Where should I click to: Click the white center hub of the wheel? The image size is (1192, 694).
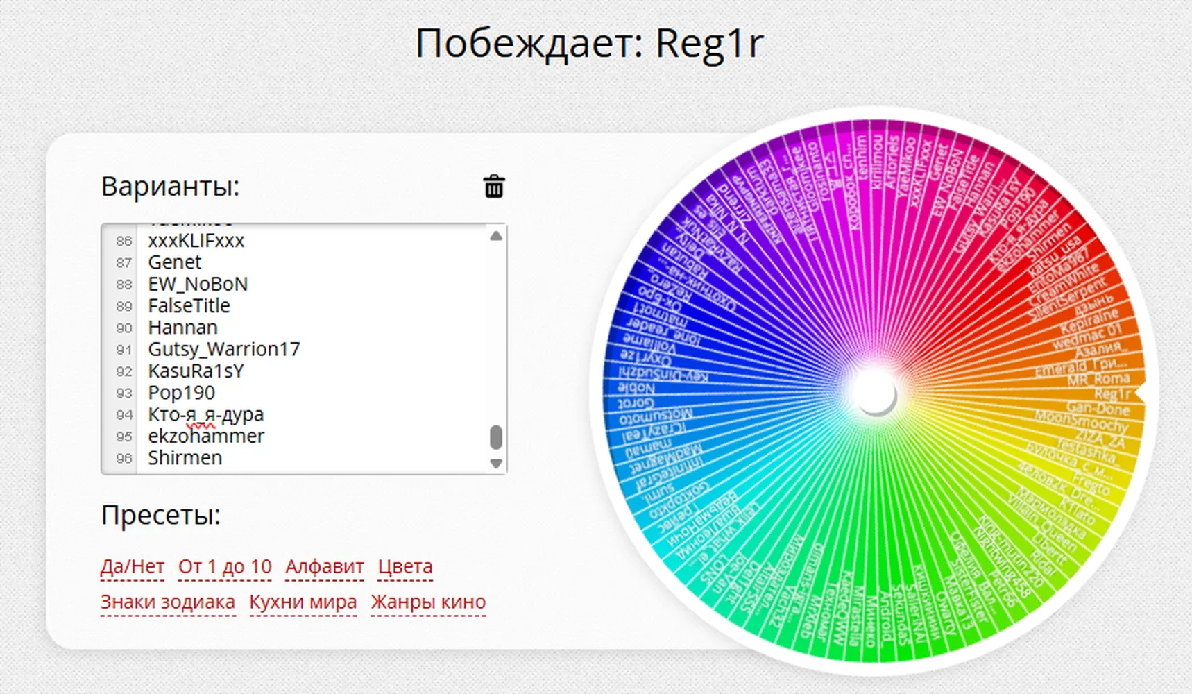click(x=874, y=393)
